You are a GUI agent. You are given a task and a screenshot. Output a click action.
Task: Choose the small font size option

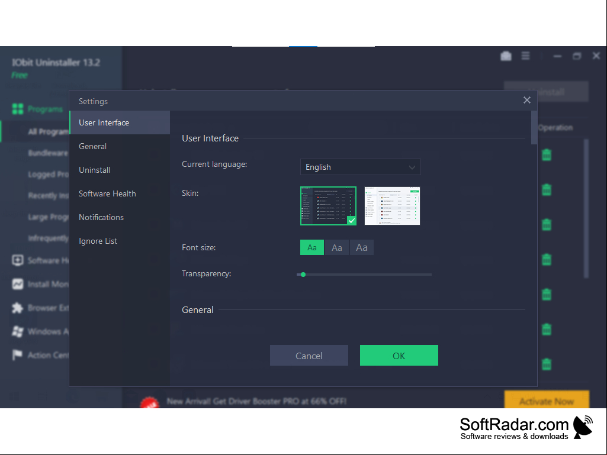point(312,248)
